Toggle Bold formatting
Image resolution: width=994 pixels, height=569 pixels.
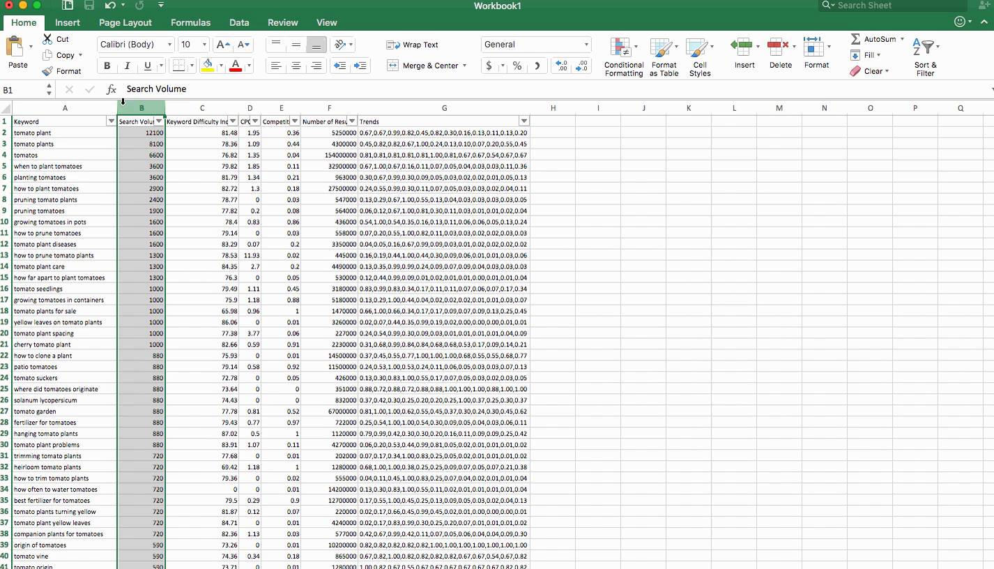[107, 66]
